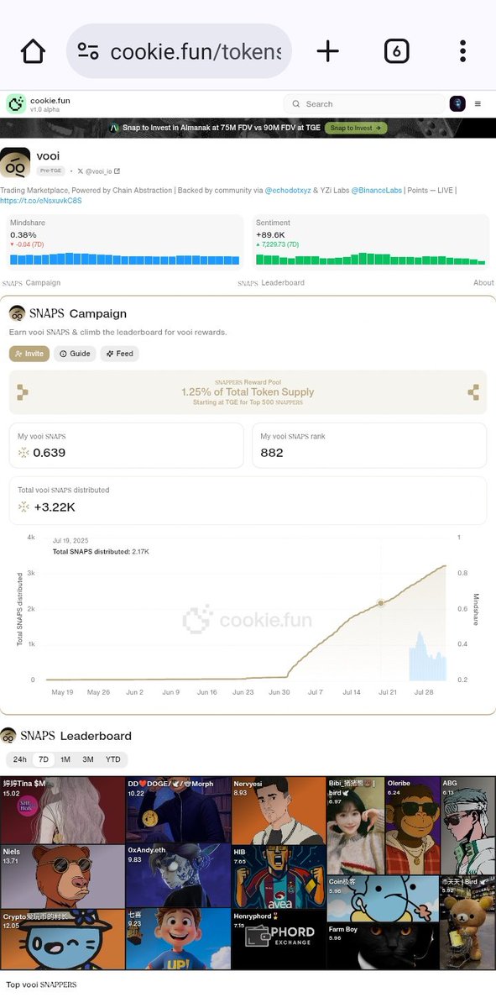Focus the Search input field

click(364, 104)
